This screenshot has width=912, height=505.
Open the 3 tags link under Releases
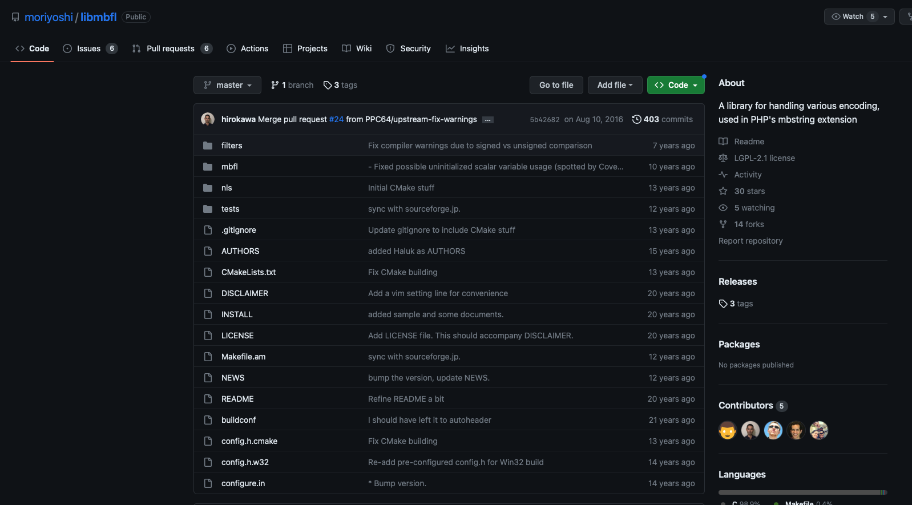[x=736, y=304]
